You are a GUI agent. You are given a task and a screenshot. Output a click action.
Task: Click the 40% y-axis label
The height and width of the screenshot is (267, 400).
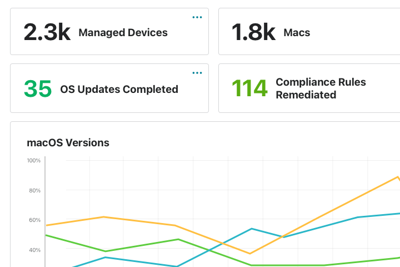pyautogui.click(x=33, y=250)
